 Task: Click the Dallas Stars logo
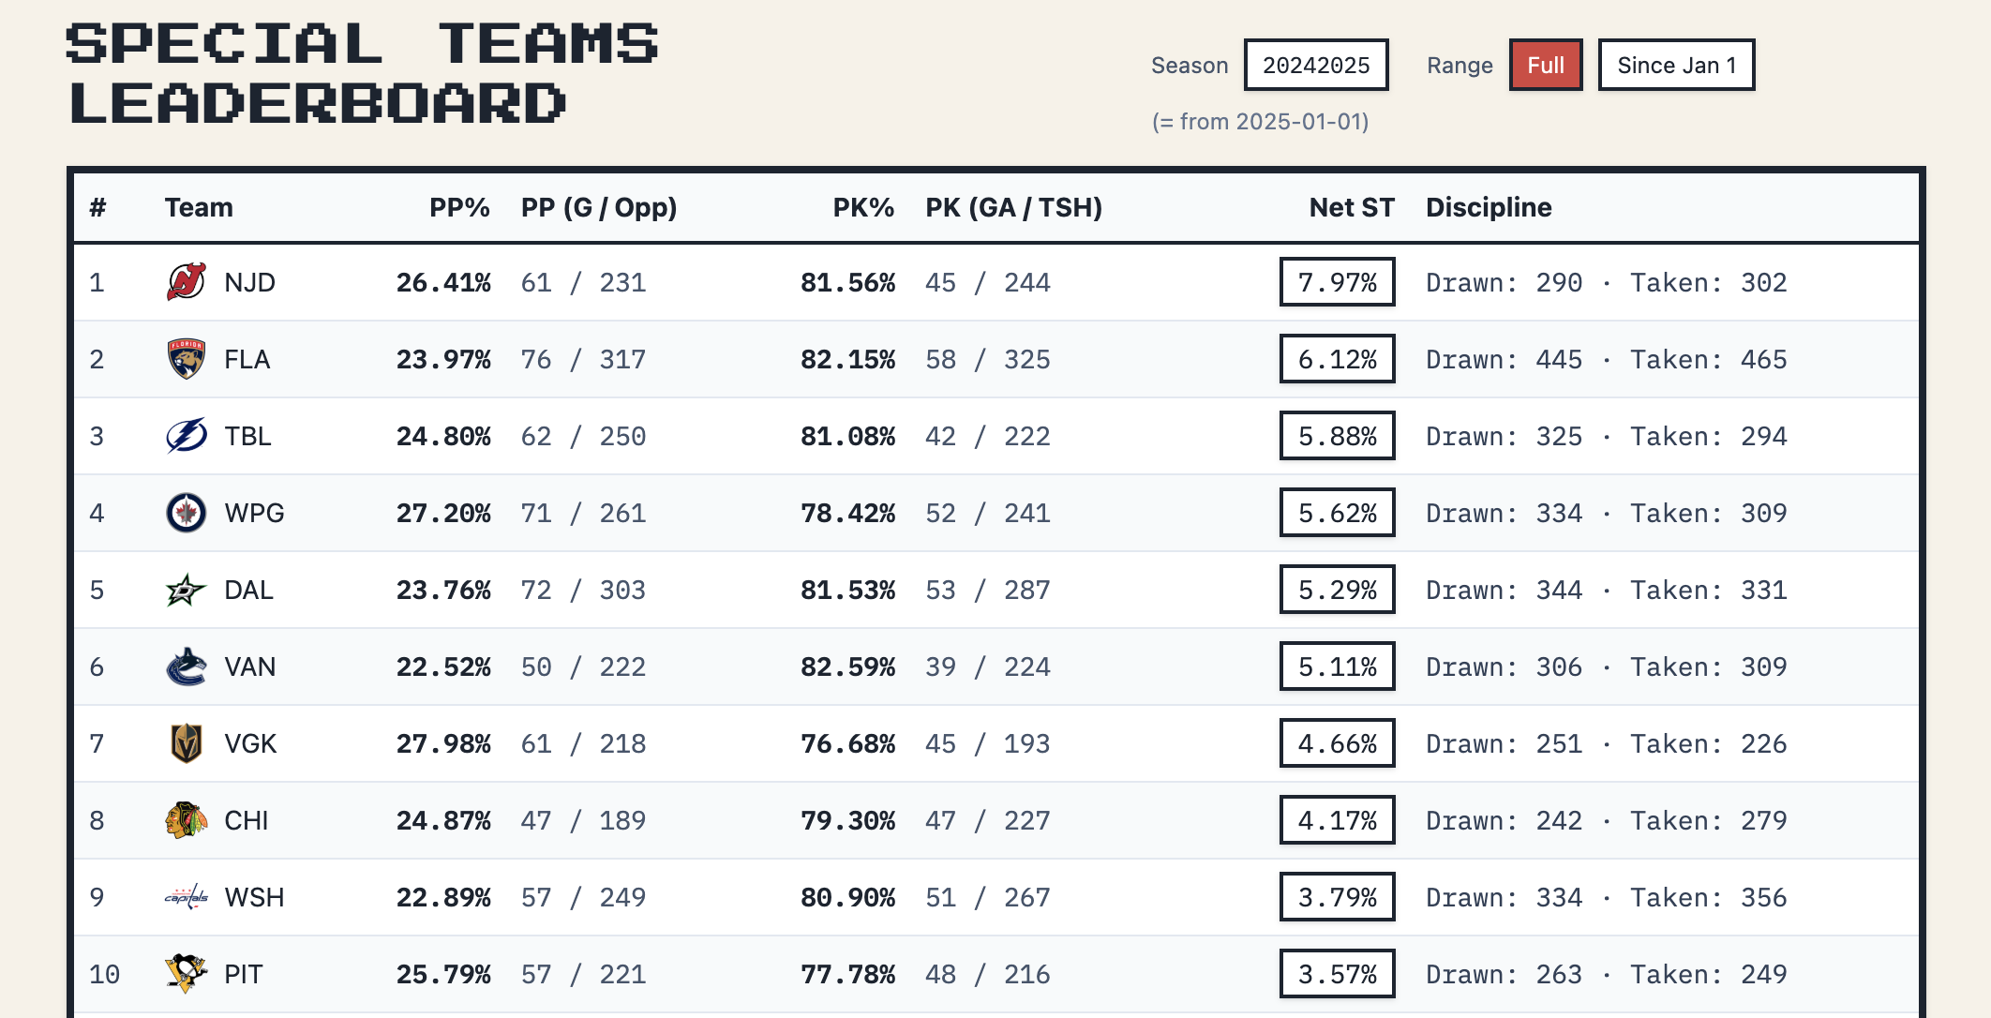tap(186, 590)
